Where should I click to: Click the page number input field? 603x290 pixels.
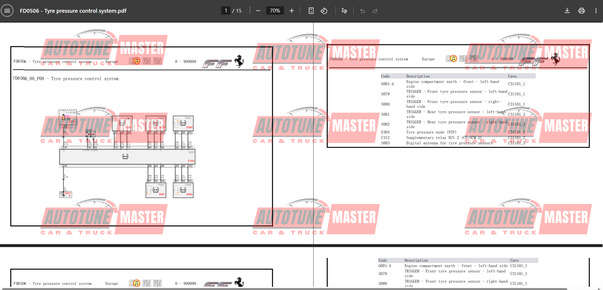[226, 11]
